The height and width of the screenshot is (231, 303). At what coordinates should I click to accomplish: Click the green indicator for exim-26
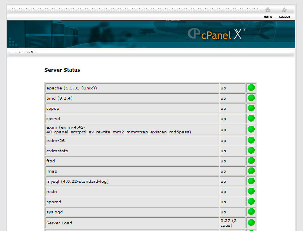click(x=251, y=140)
